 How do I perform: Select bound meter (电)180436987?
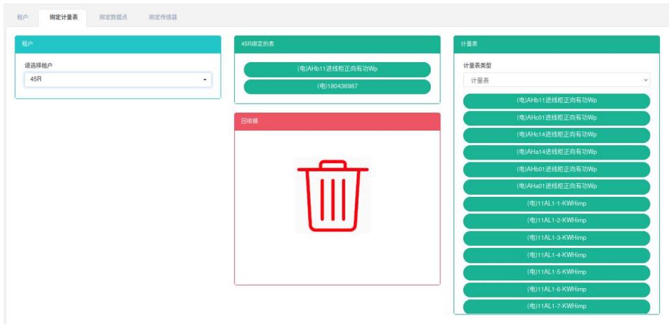coord(337,86)
